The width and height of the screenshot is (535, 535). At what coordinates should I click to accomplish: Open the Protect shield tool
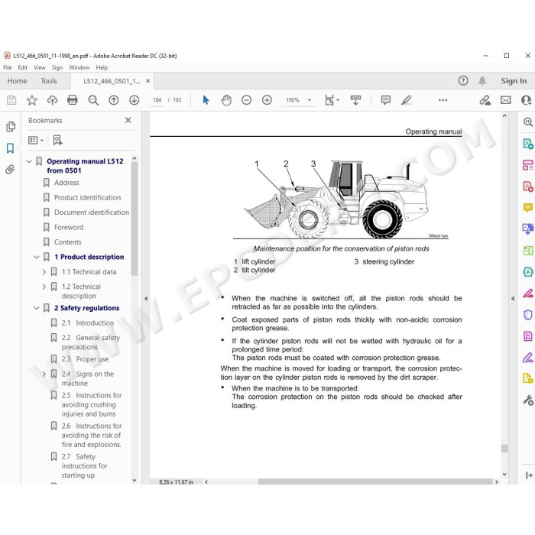tap(528, 315)
